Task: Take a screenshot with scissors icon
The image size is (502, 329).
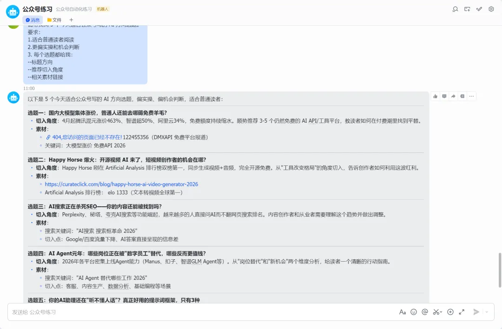Action: (x=436, y=312)
